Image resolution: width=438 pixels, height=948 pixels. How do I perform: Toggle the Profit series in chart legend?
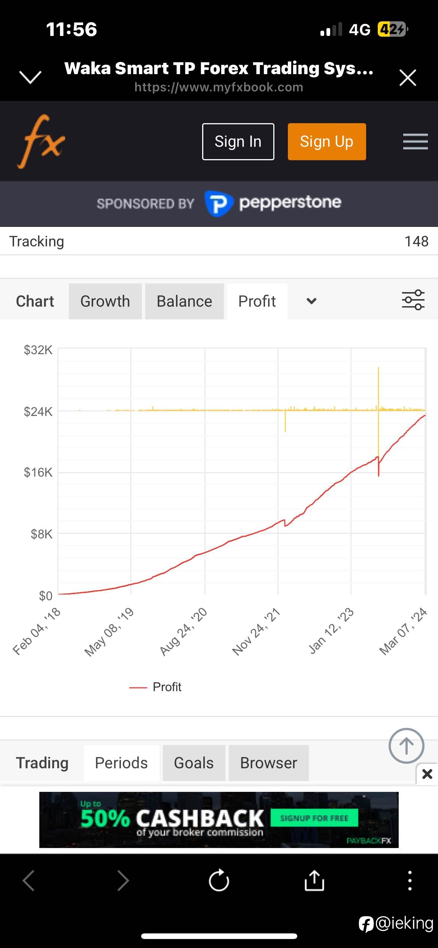click(155, 687)
